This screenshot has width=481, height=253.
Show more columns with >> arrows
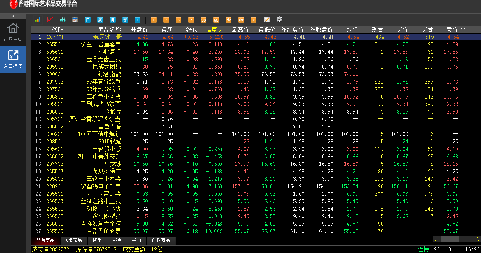click(463, 30)
